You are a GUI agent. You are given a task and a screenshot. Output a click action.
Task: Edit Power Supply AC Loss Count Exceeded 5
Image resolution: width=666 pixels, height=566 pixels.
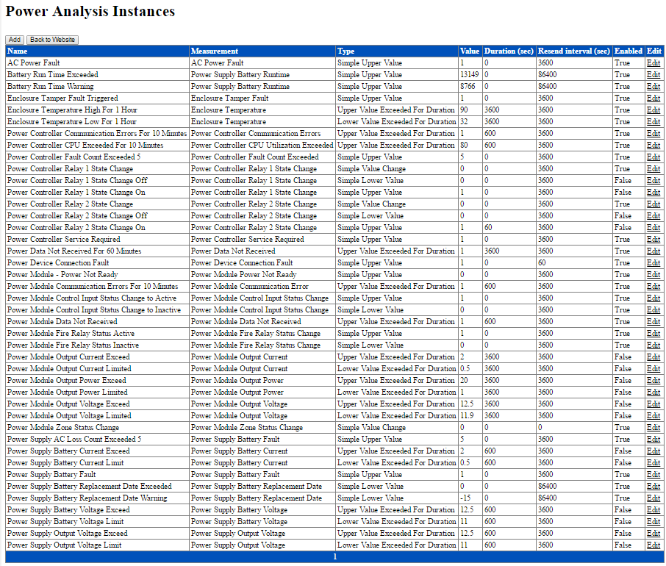click(x=654, y=439)
